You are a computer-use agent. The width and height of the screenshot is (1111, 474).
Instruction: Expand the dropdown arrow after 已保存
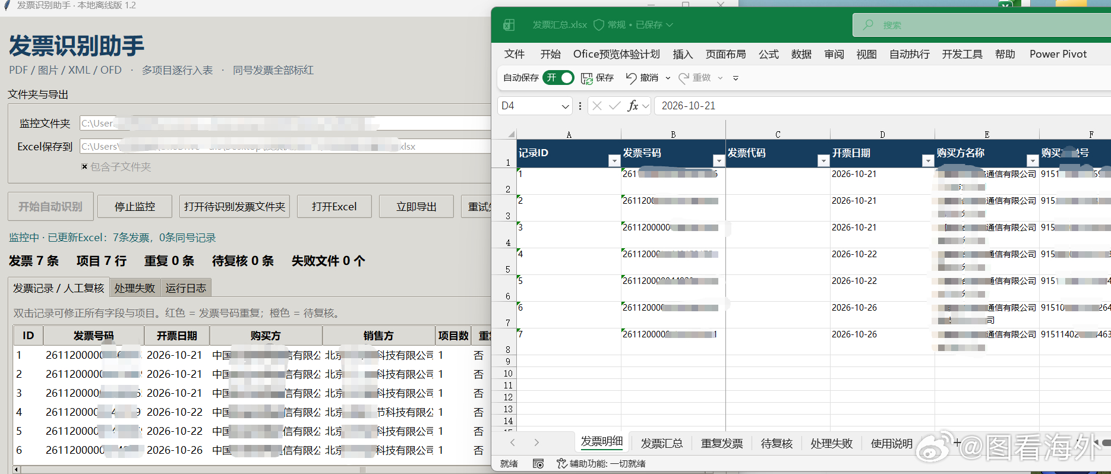pos(670,25)
